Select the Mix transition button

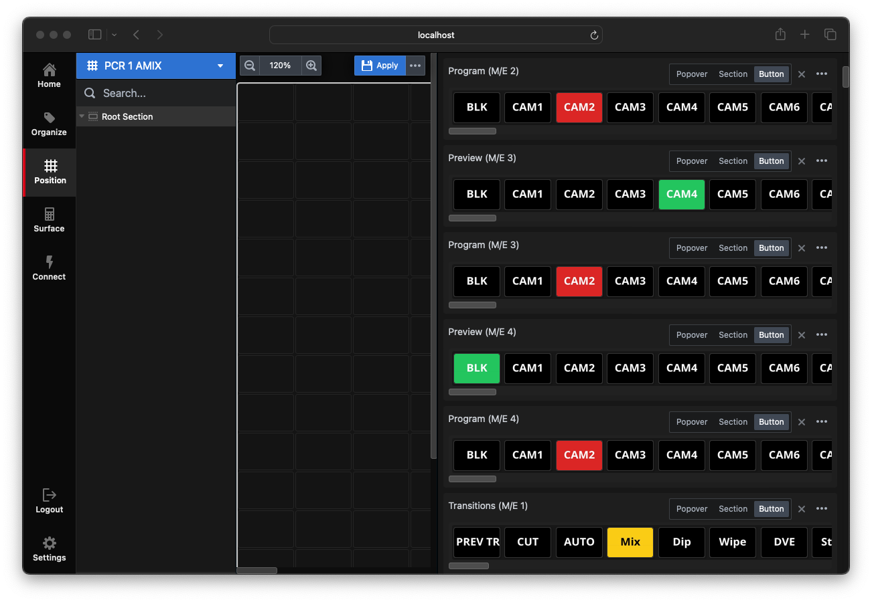tap(630, 542)
